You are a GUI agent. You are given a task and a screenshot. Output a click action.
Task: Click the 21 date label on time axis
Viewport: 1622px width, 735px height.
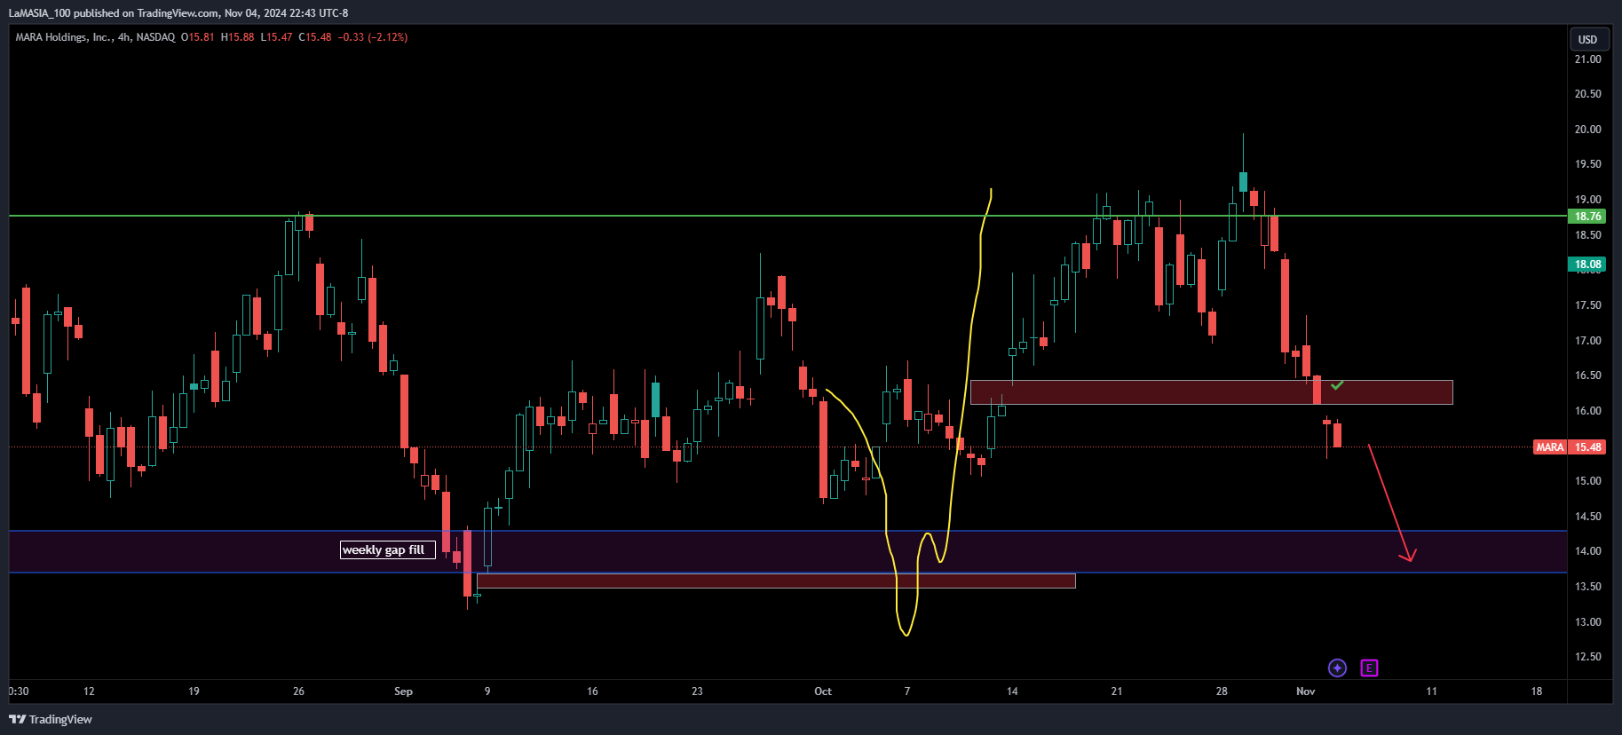coord(1117,692)
